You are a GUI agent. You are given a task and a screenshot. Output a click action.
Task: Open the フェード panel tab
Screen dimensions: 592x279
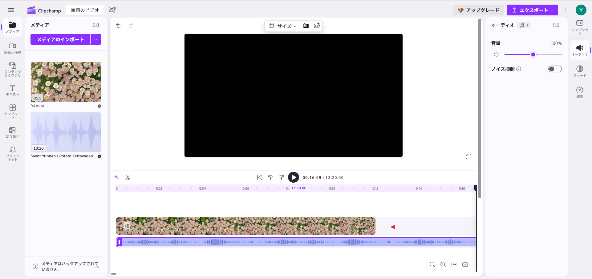(580, 71)
